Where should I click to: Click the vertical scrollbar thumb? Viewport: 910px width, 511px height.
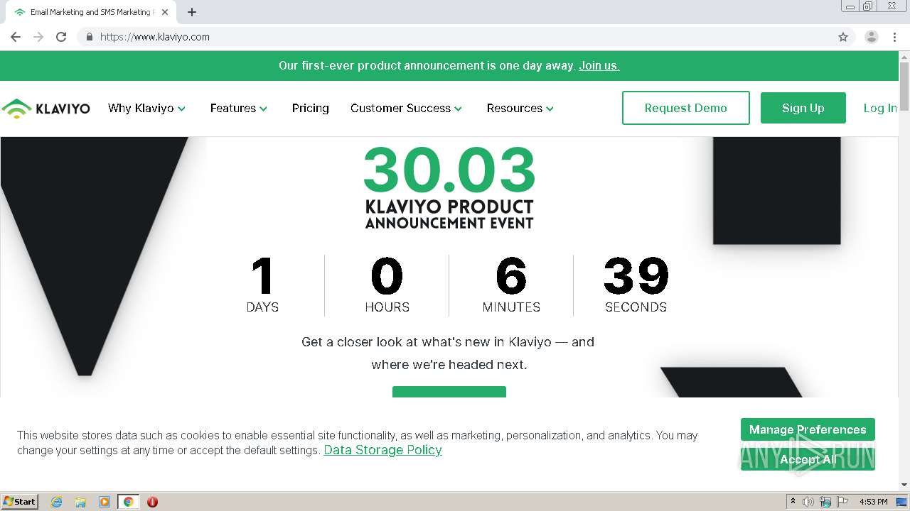point(904,87)
